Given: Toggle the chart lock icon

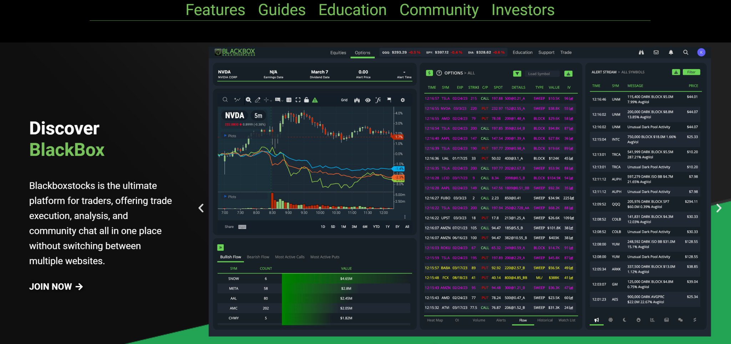Looking at the screenshot, I should click(x=307, y=100).
